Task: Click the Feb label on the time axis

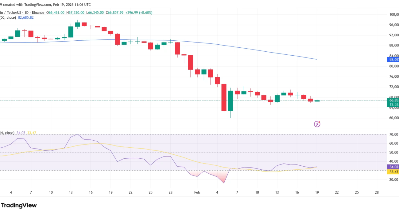Action: pyautogui.click(x=197, y=193)
